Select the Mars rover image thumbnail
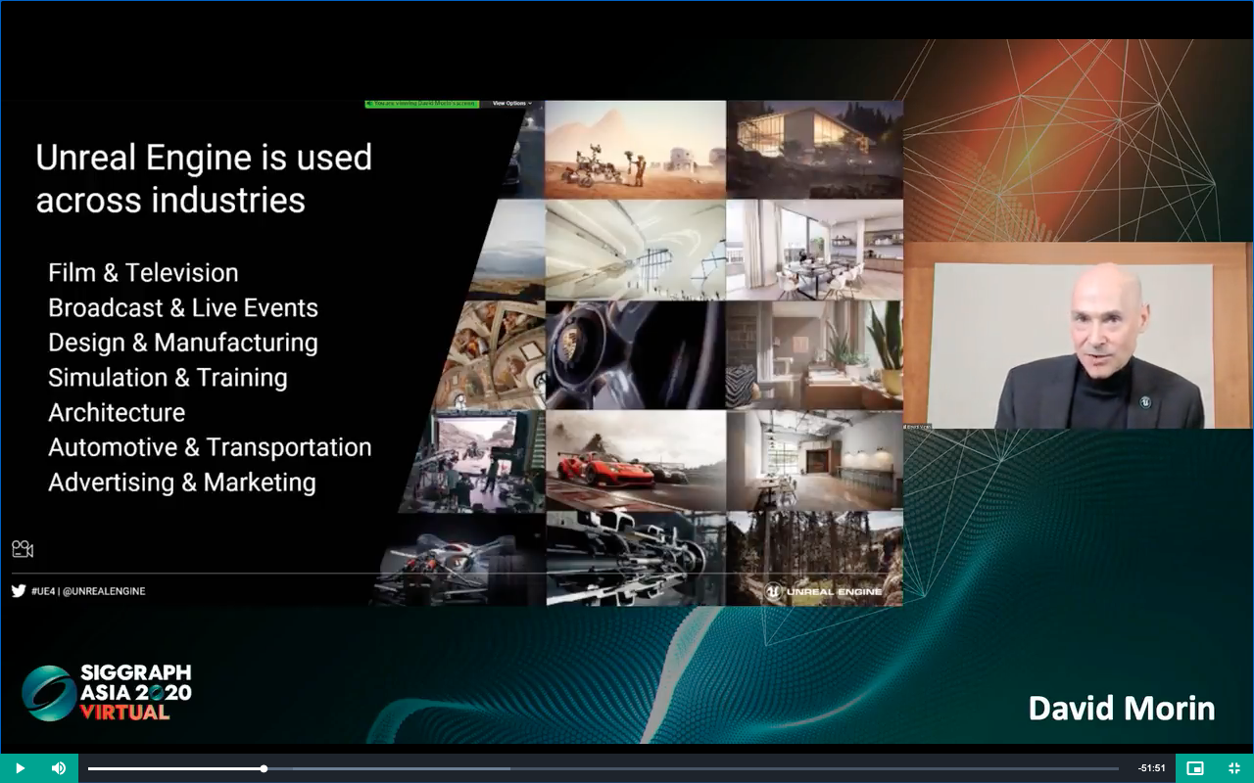The image size is (1254, 783). click(x=635, y=150)
